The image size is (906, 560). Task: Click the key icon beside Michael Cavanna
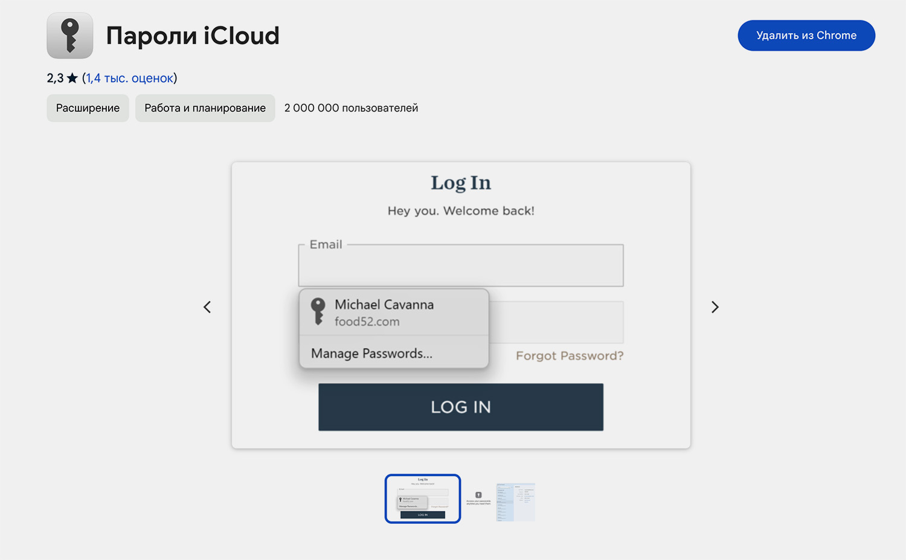[318, 311]
